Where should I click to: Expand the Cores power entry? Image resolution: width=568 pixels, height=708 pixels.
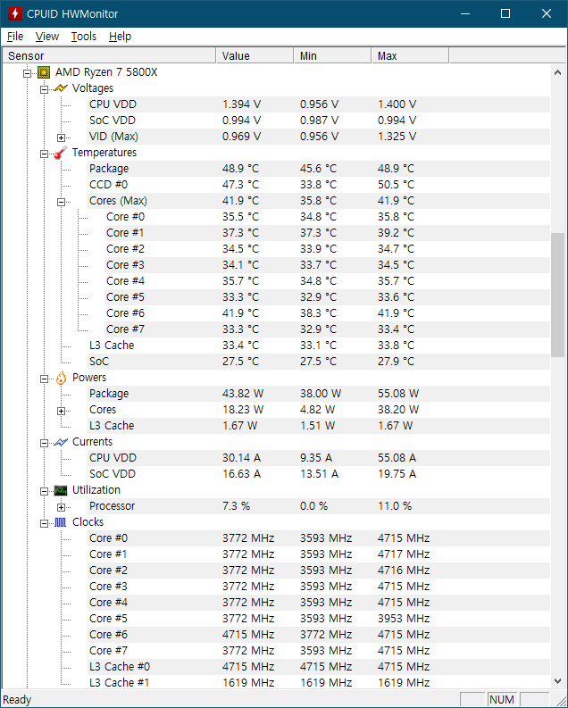(62, 411)
